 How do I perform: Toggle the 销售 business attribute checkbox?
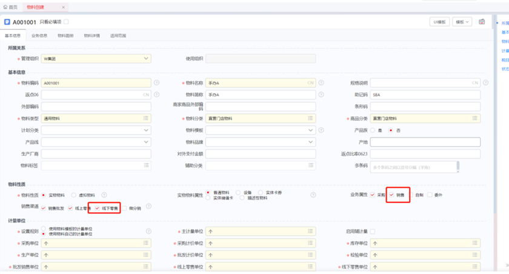391,195
